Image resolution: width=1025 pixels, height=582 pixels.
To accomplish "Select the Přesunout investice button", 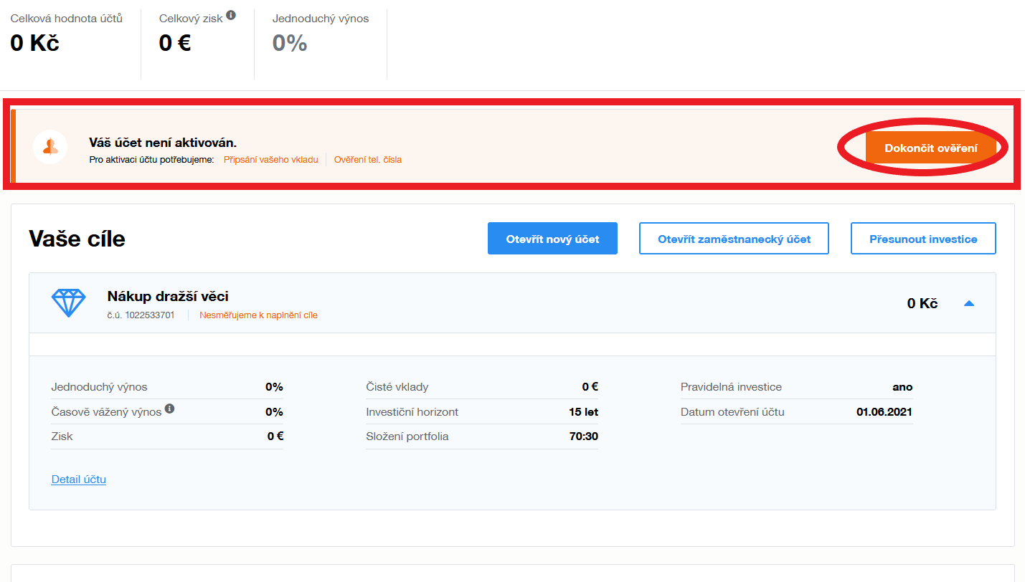I will coord(923,239).
